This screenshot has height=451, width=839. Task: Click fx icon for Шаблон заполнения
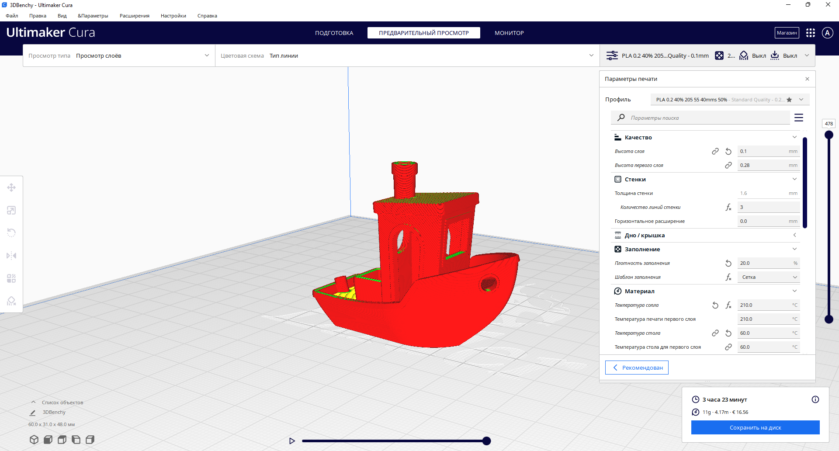[728, 277]
